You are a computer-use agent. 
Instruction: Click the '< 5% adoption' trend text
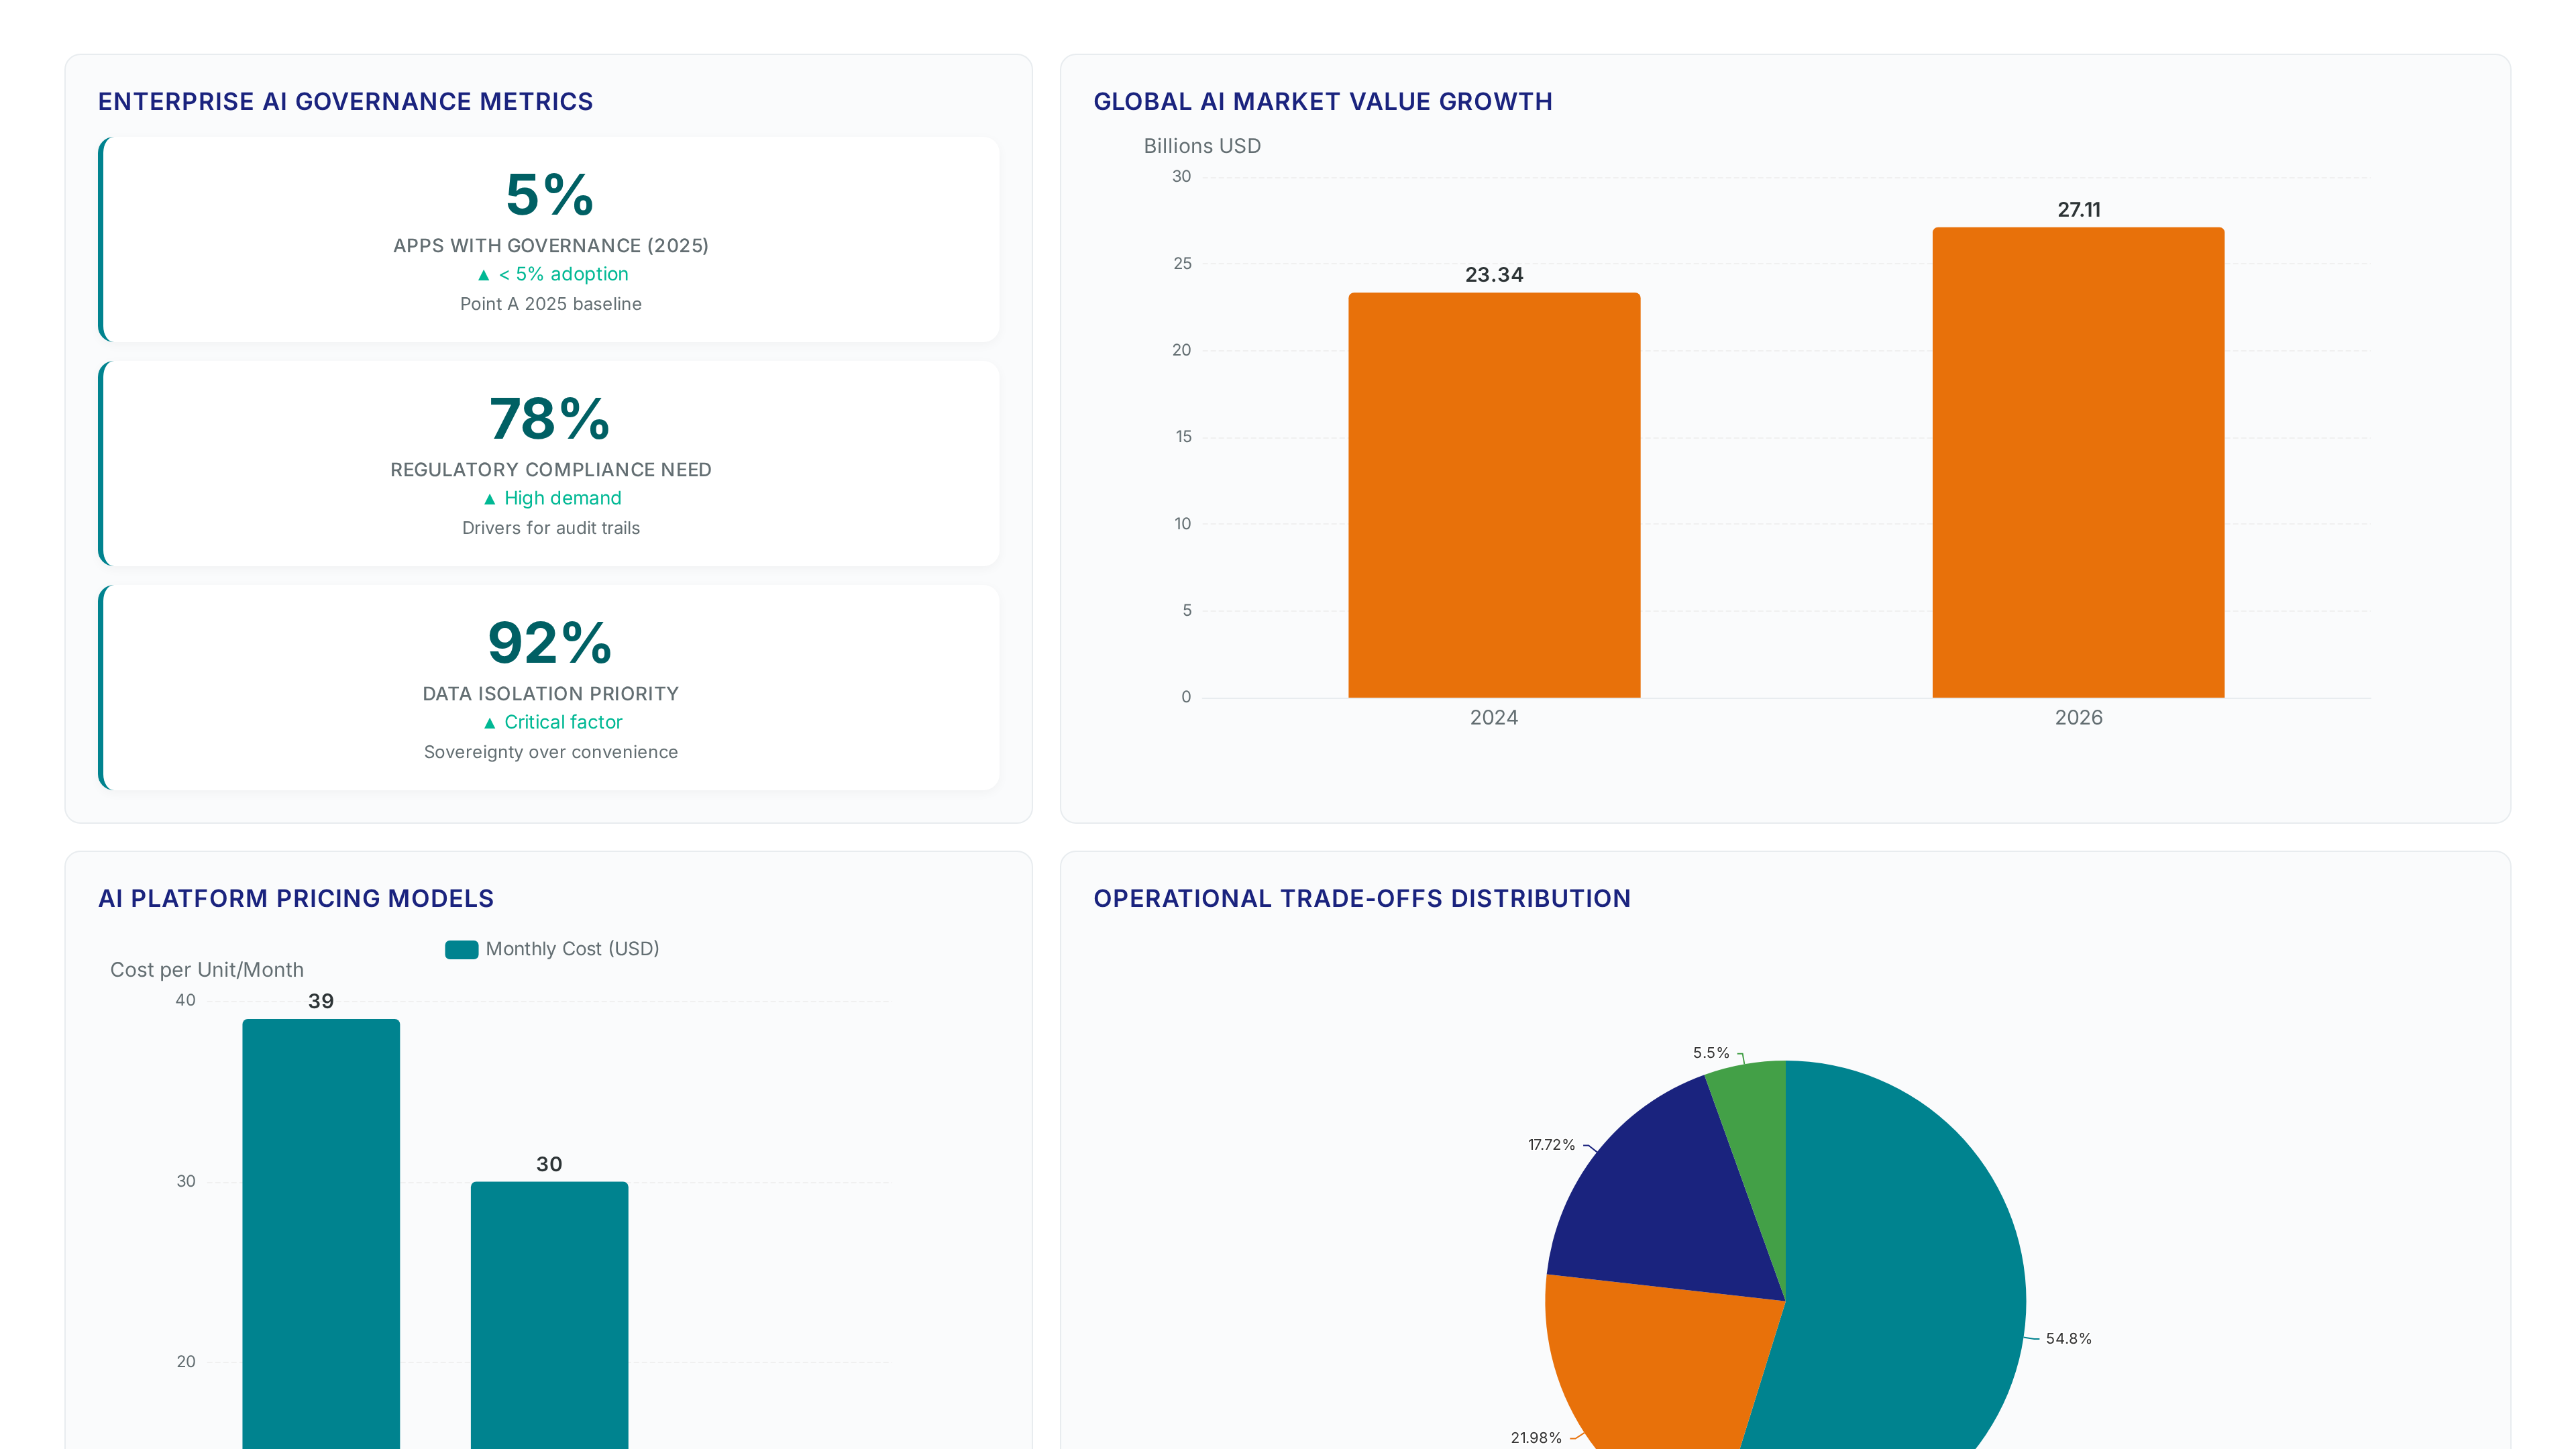tap(564, 274)
